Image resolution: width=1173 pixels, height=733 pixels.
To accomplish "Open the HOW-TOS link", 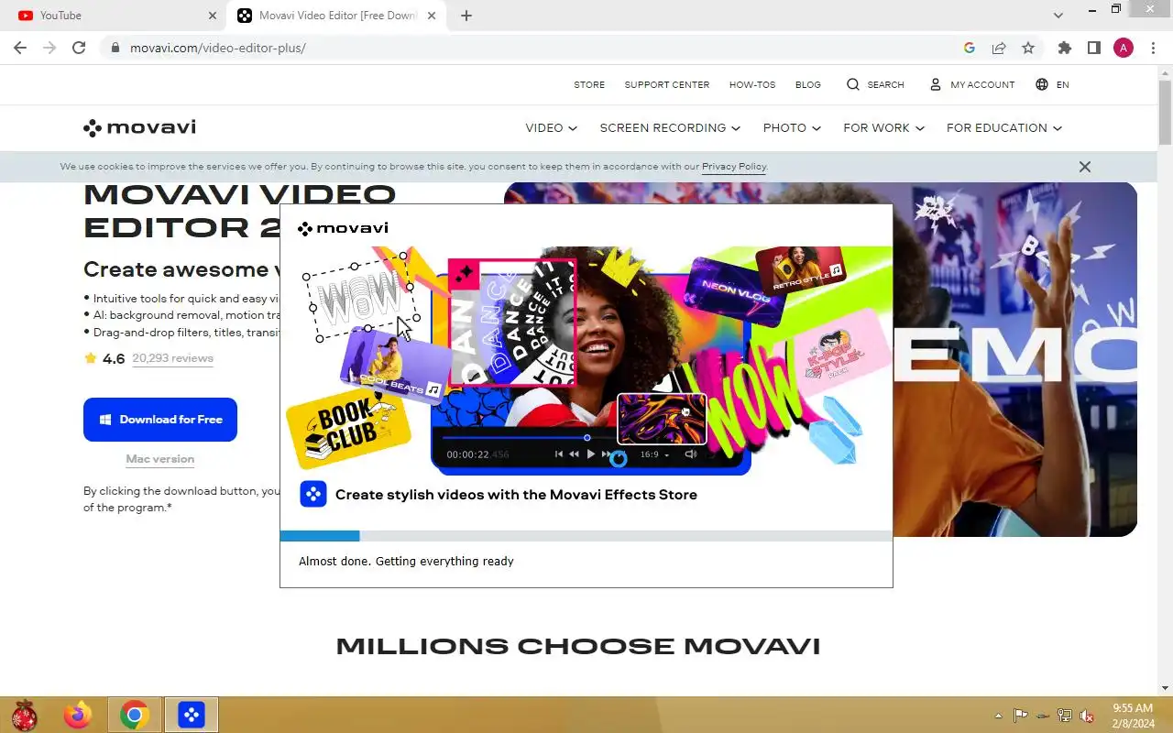I will click(752, 84).
